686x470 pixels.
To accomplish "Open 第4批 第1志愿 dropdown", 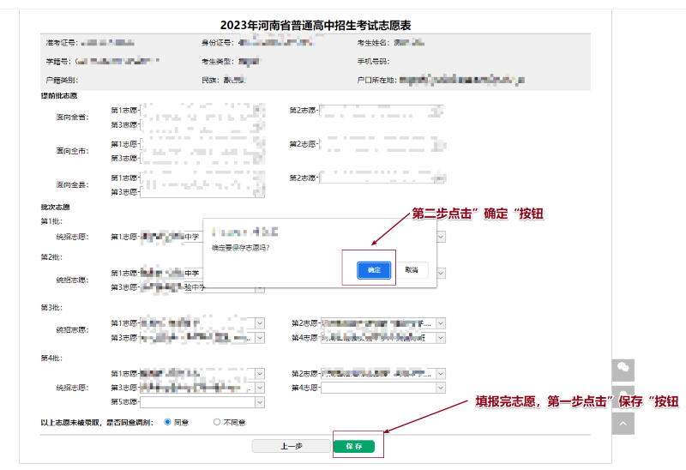I will (x=202, y=374).
